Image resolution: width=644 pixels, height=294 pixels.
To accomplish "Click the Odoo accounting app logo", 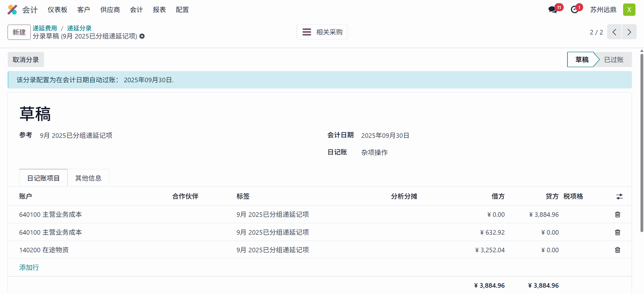I will [12, 10].
